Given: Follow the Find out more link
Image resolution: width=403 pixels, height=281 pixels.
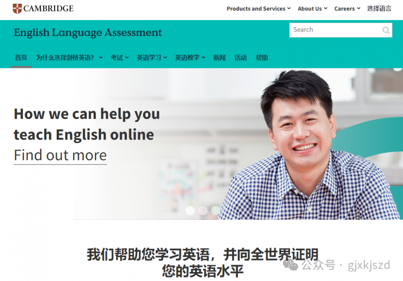Looking at the screenshot, I should 60,156.
